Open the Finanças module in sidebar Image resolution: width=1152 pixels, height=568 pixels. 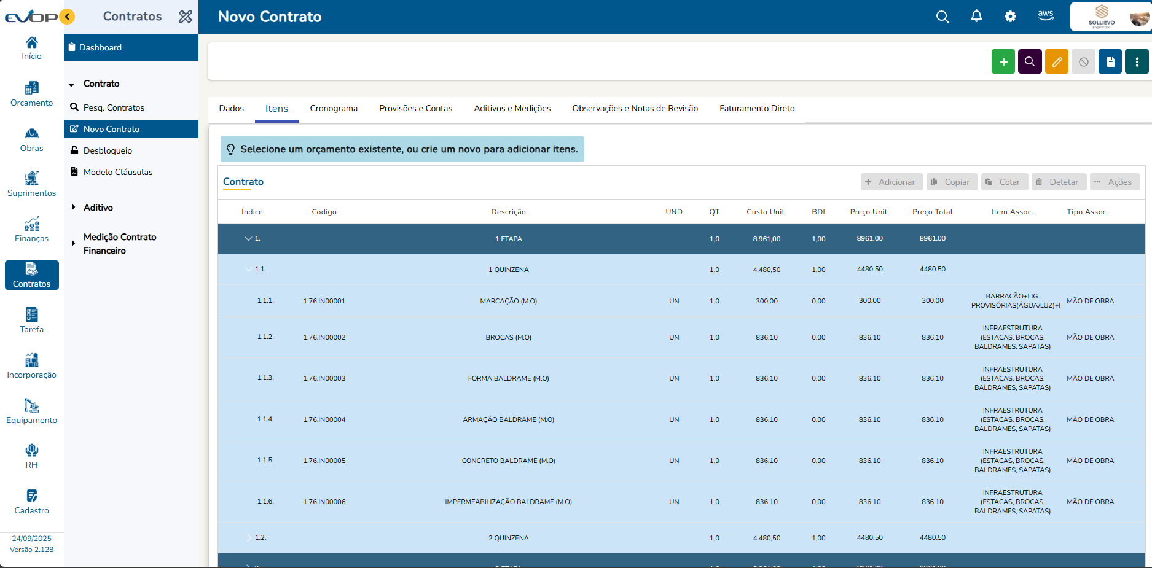point(32,230)
